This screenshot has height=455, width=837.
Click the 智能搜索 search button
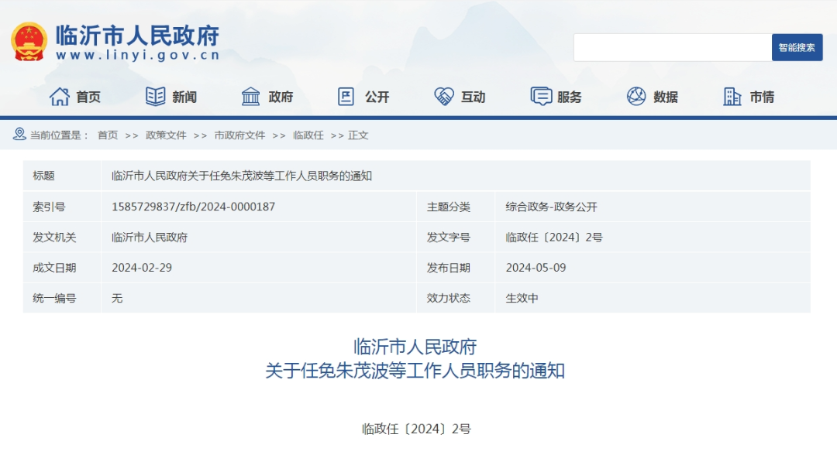pyautogui.click(x=797, y=47)
